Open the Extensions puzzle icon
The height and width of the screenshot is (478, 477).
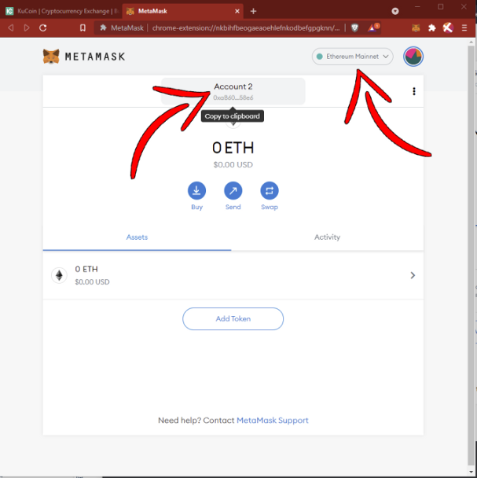point(432,28)
